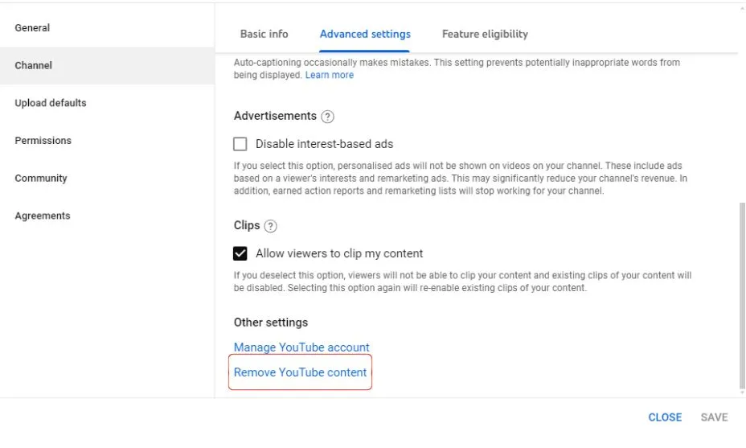Click the vertical scrollbar thumb
The image size is (746, 448).
pyautogui.click(x=742, y=295)
